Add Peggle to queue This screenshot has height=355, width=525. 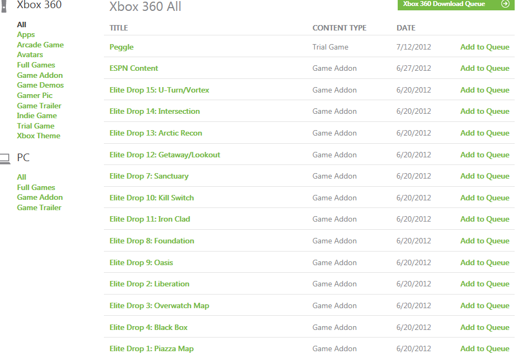point(485,47)
